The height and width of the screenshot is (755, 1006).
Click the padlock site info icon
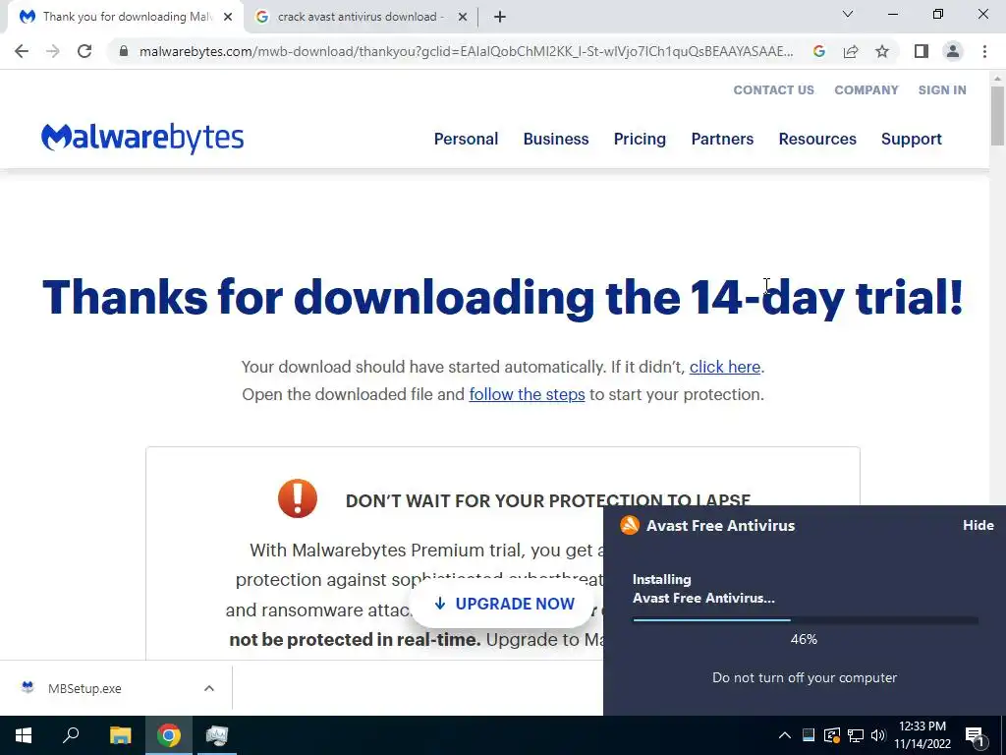(x=124, y=51)
